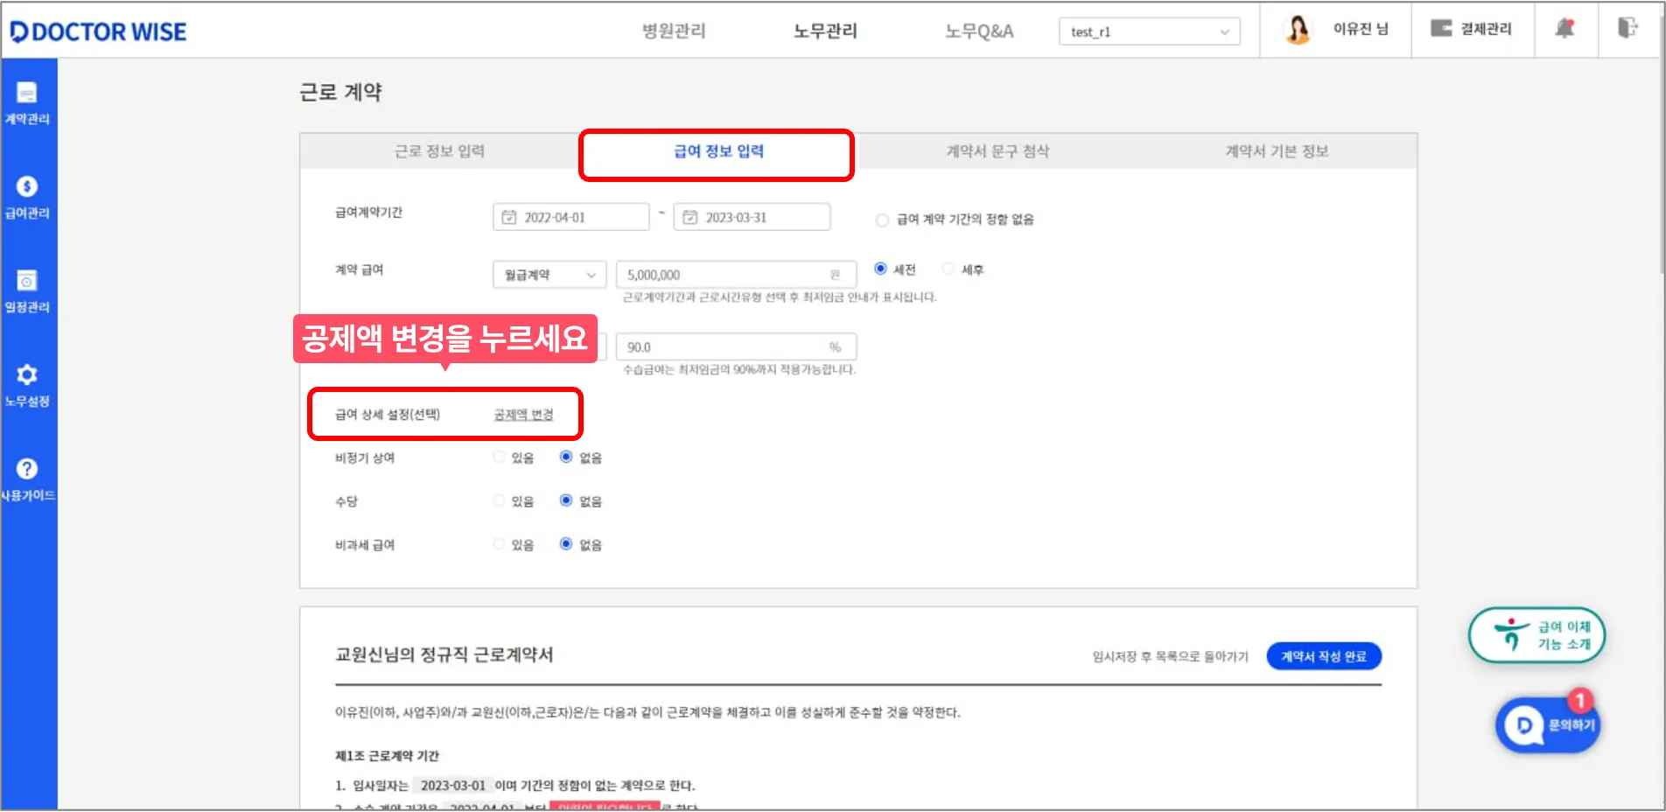Image resolution: width=1666 pixels, height=812 pixels.
Task: Click the 90.0 percent input field
Action: tap(736, 347)
